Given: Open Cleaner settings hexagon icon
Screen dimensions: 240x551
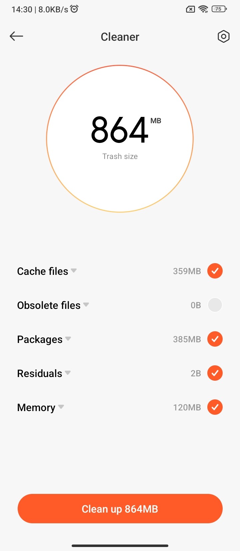Looking at the screenshot, I should (223, 36).
